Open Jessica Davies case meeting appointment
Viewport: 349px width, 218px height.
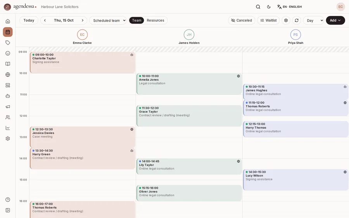point(83,137)
